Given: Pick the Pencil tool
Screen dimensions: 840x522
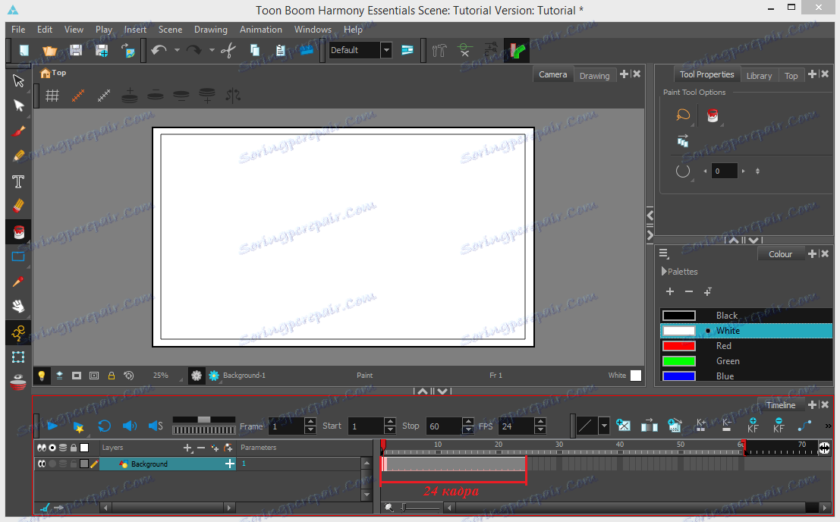Looking at the screenshot, I should pyautogui.click(x=18, y=156).
